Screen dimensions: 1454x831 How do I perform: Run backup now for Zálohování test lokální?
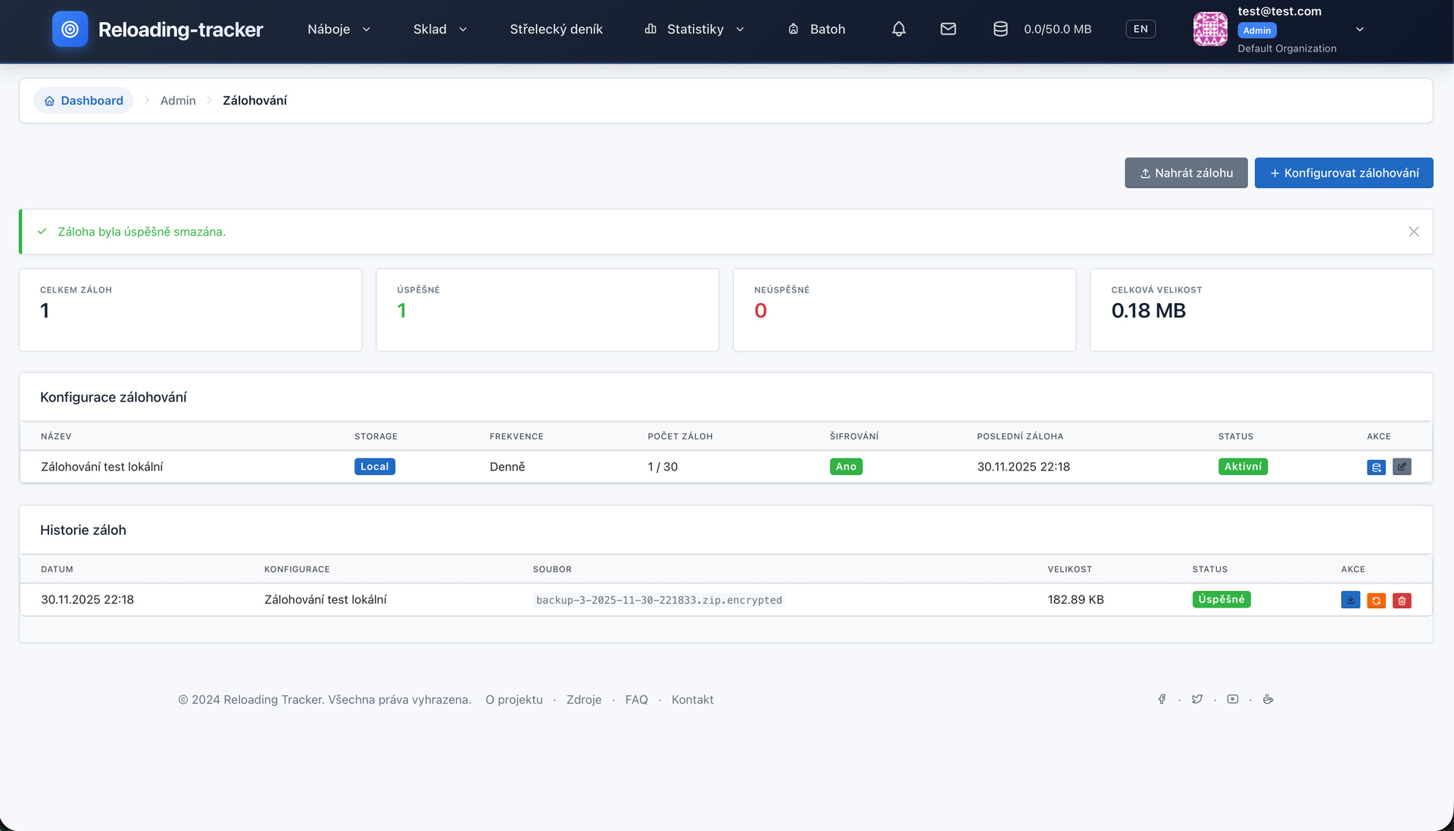click(x=1376, y=467)
